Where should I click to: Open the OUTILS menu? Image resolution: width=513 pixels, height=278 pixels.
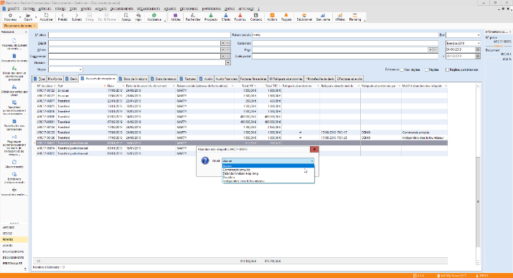[230, 9]
